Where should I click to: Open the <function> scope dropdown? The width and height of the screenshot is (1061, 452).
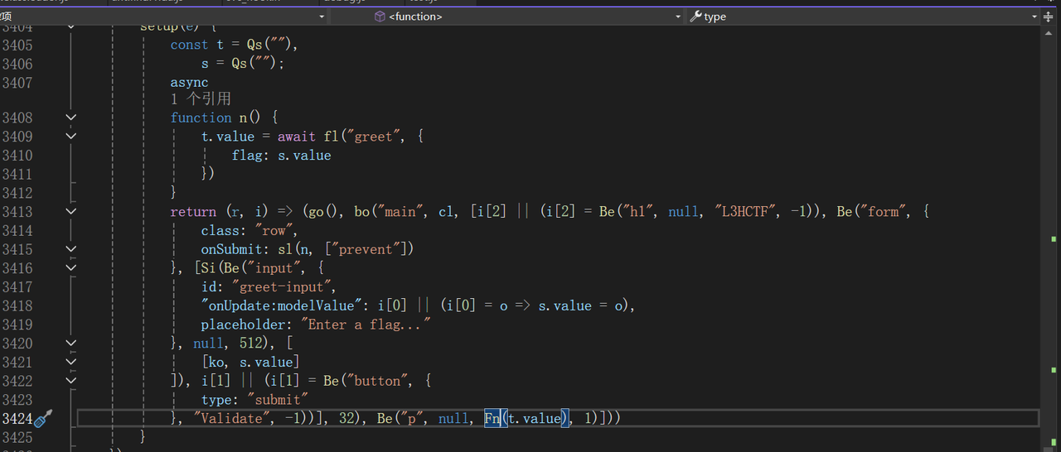tap(678, 17)
